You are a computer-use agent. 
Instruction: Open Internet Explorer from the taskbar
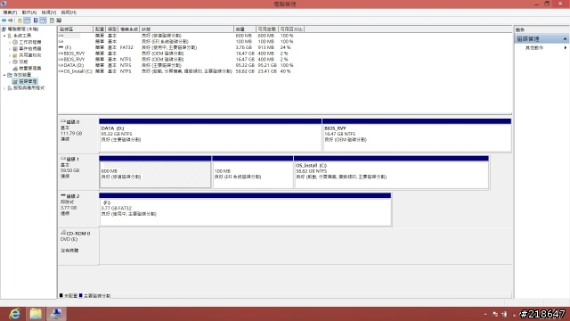coord(15,314)
